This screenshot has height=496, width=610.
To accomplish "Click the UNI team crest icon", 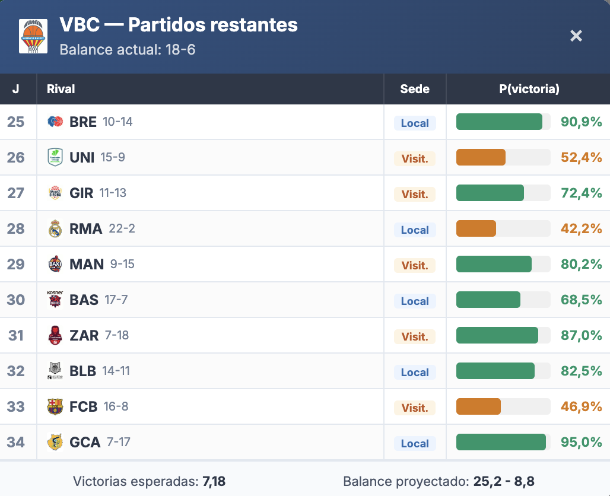I will [x=55, y=157].
